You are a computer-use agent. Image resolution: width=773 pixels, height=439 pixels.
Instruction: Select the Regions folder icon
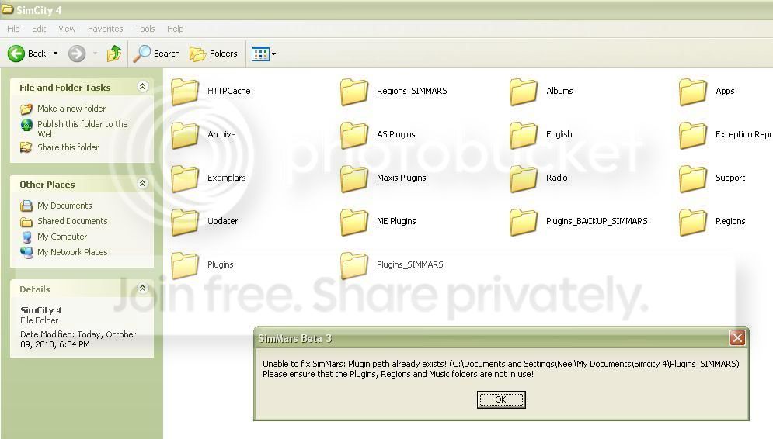click(x=693, y=222)
